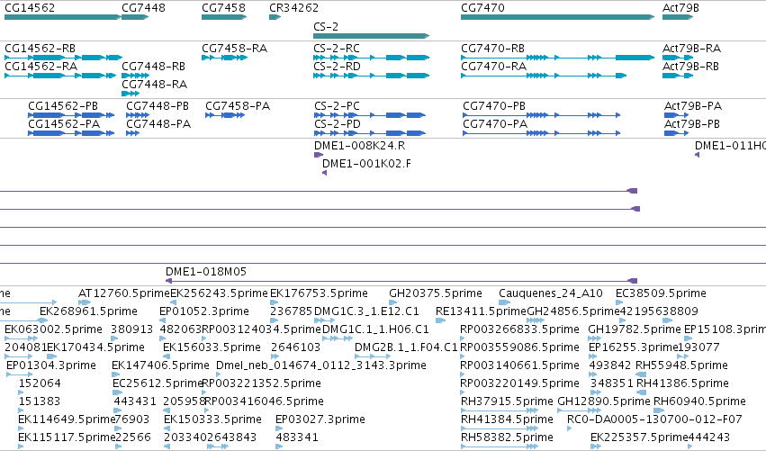Click the CG7448 gene arrow
Viewport: 766px width, 451px height.
(x=135, y=17)
